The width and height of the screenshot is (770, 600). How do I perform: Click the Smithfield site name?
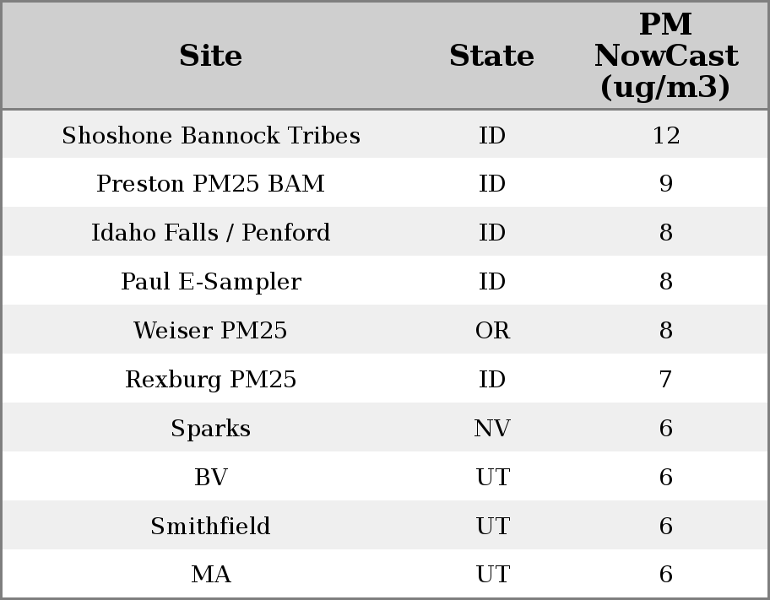pyautogui.click(x=210, y=527)
